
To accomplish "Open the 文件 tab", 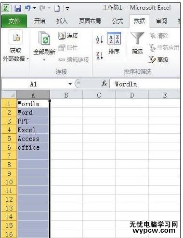I will [14, 21].
